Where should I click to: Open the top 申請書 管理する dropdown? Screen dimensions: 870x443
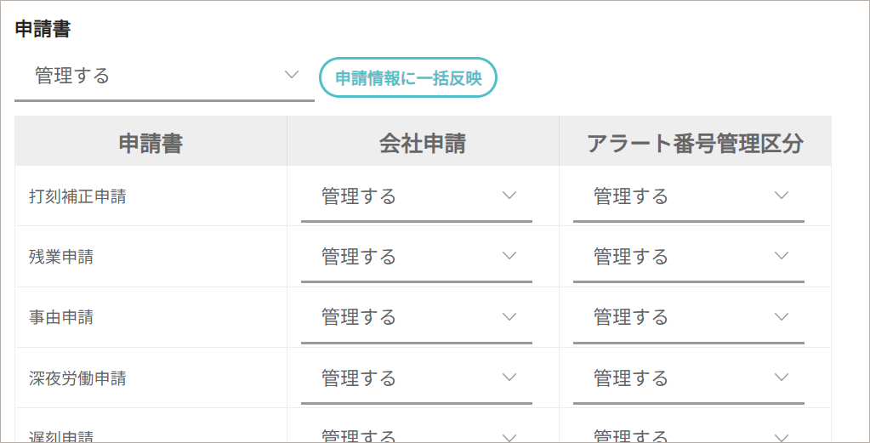pyautogui.click(x=164, y=76)
